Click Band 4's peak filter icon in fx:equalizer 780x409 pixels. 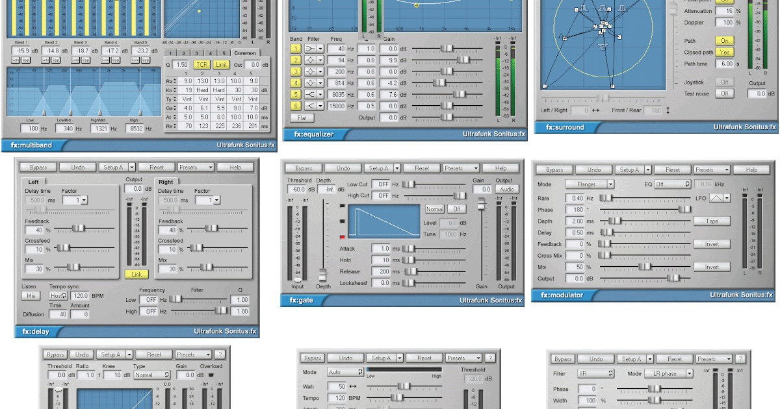tap(309, 83)
